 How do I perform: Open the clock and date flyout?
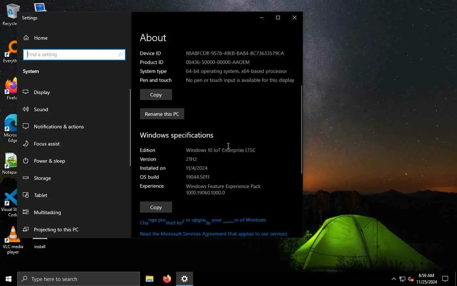pos(426,279)
